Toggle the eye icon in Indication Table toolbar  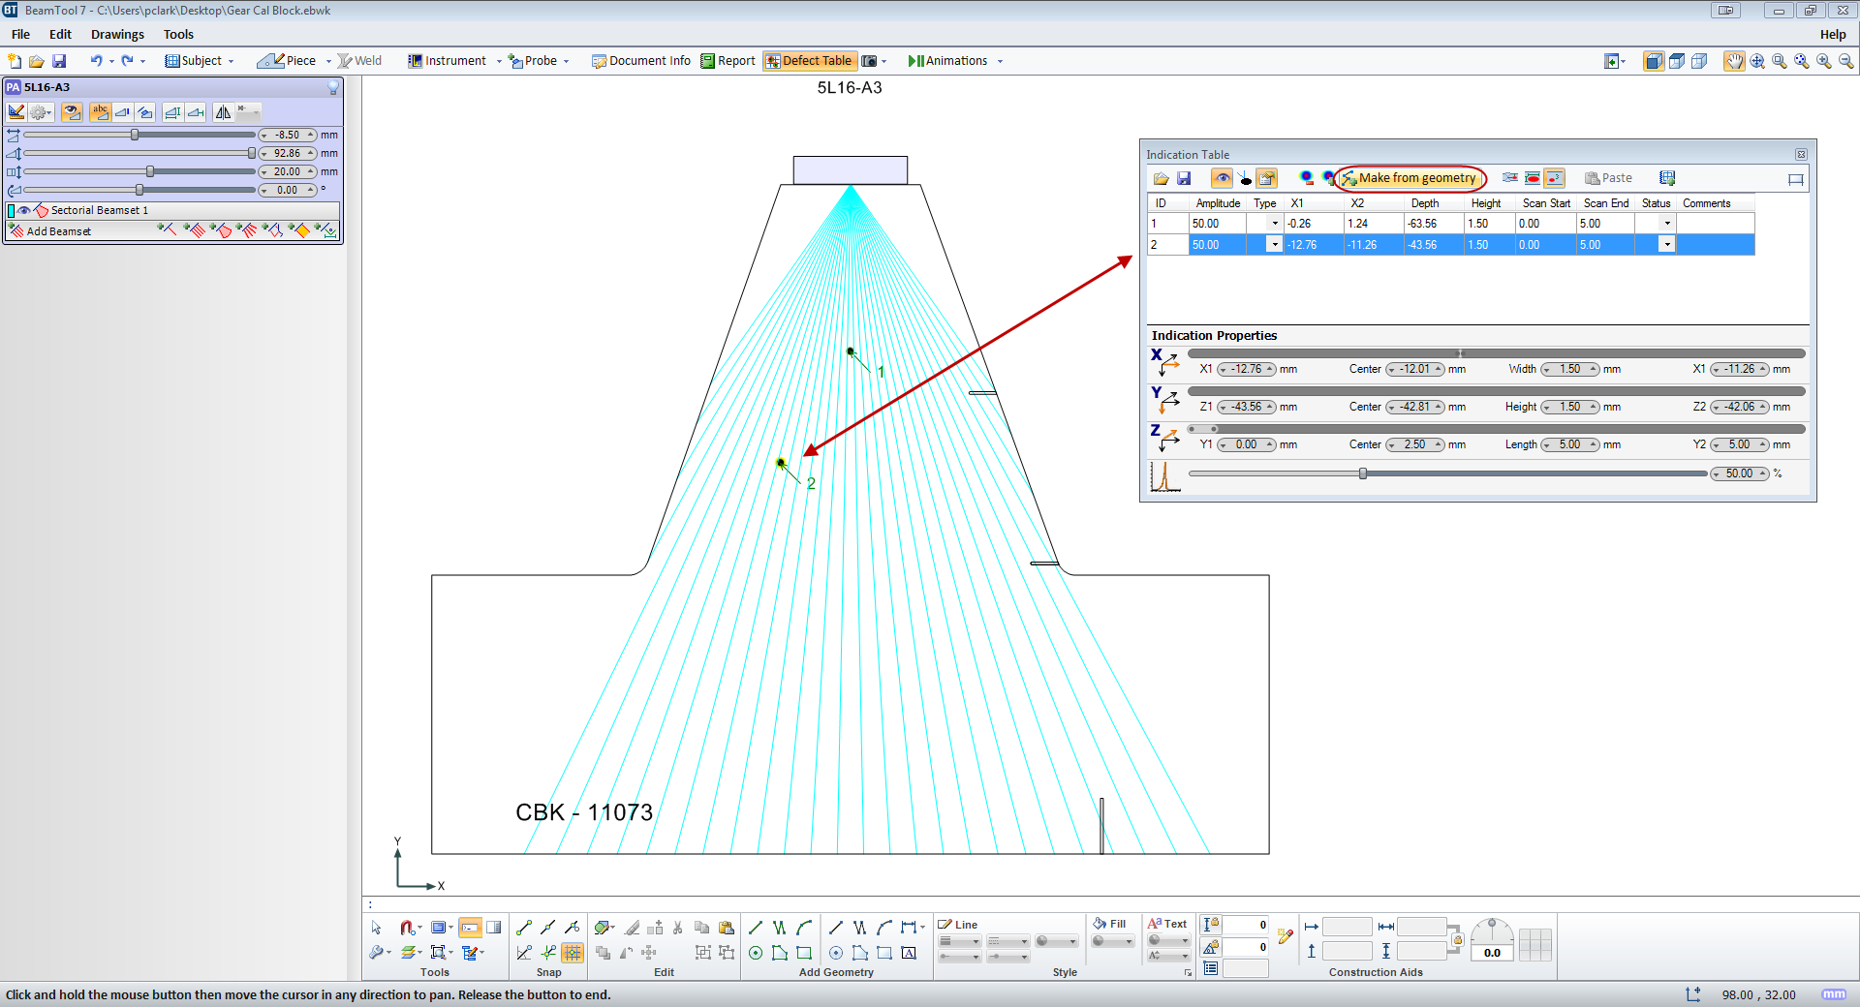(1223, 178)
